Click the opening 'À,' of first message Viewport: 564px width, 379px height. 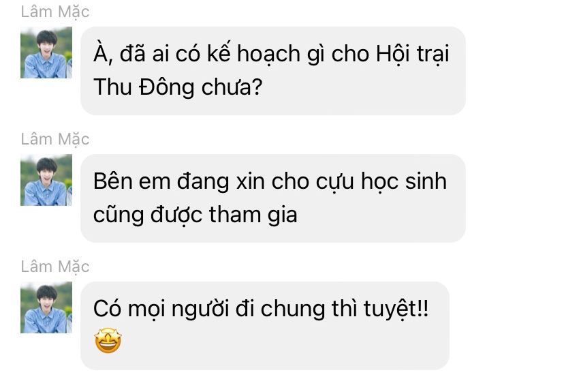point(104,54)
